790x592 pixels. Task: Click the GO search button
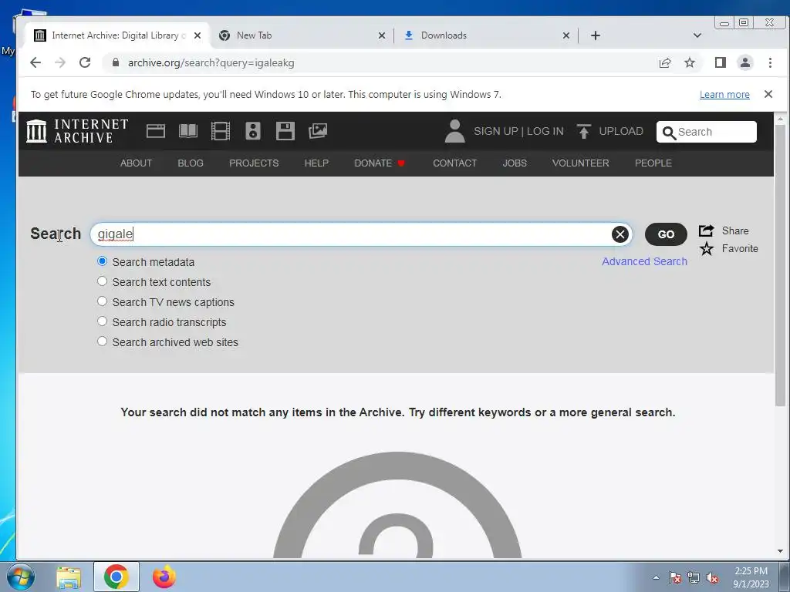(666, 234)
